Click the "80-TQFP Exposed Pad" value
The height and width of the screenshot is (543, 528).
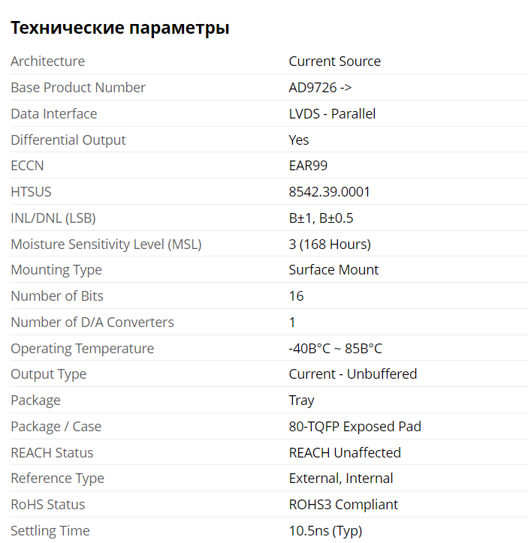pyautogui.click(x=355, y=427)
